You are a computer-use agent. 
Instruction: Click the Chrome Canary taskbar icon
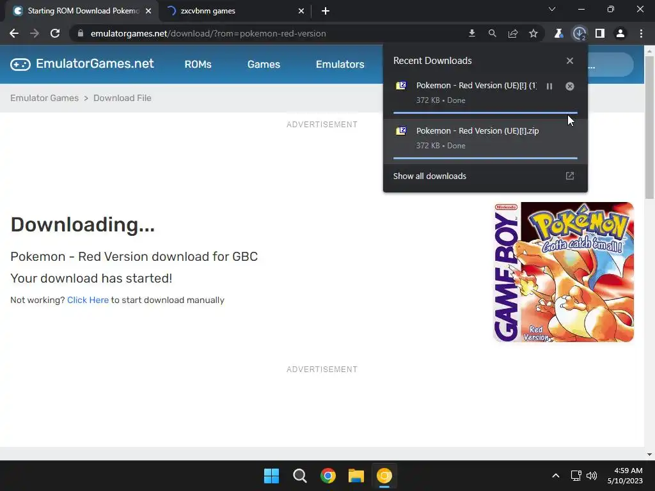(384, 476)
